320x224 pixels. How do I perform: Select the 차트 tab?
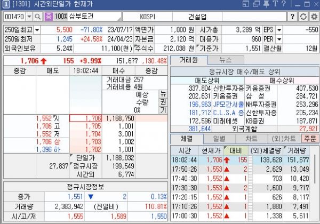click(251, 139)
